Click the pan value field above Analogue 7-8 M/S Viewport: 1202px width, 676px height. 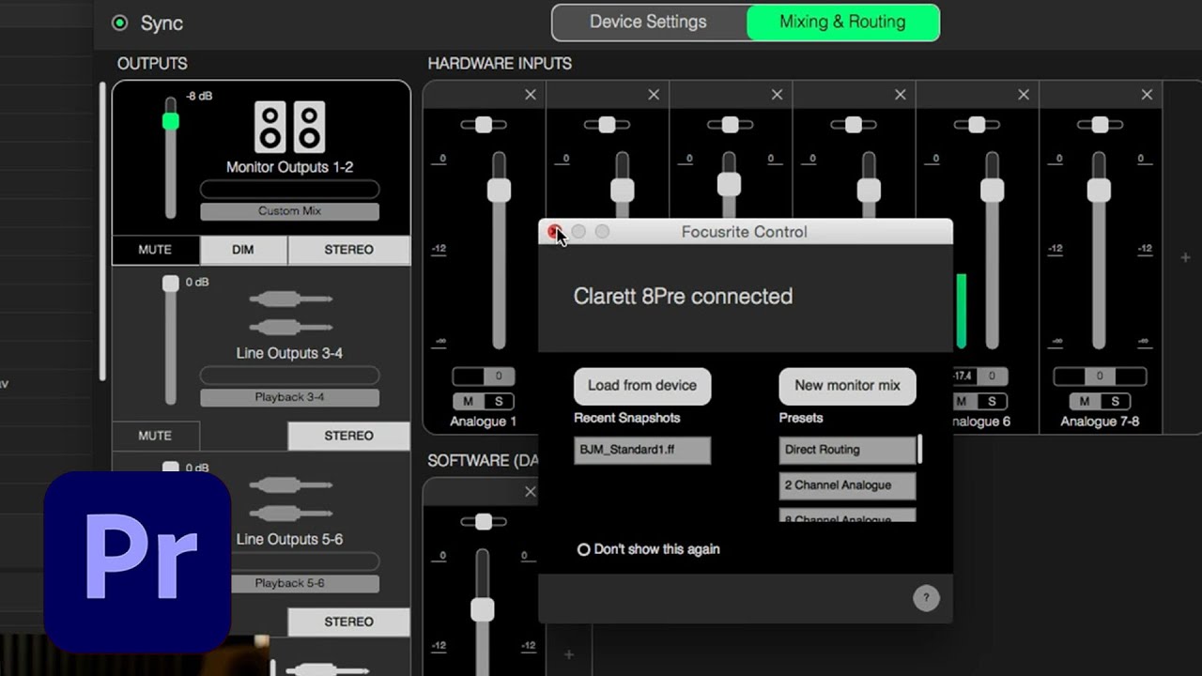[x=1100, y=376]
